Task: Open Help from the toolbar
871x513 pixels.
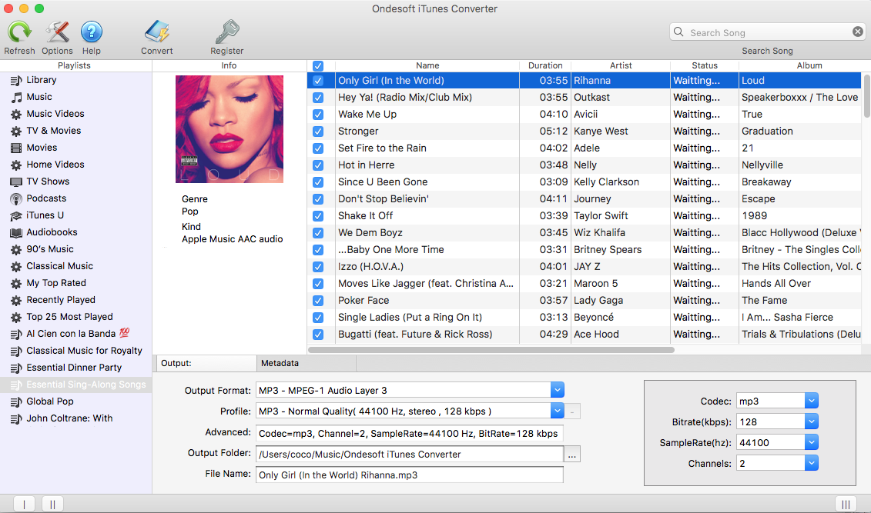Action: 92,32
